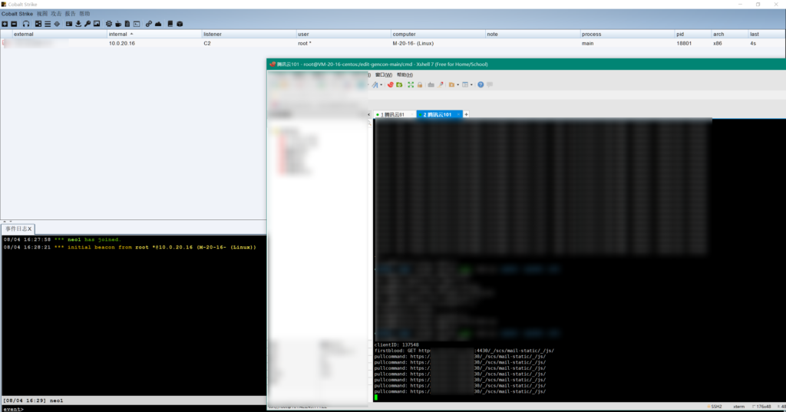Click the initial beacon log line
Screen dimensions: 786x412
(x=130, y=247)
